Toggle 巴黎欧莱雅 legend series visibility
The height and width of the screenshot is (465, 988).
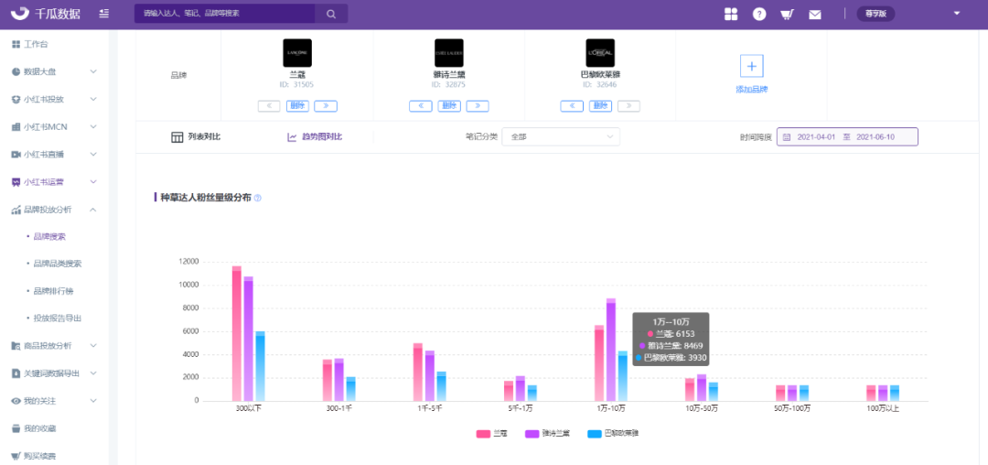tap(615, 434)
